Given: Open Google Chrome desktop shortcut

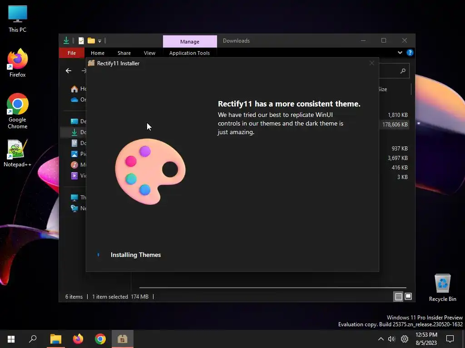Looking at the screenshot, I should [x=18, y=111].
